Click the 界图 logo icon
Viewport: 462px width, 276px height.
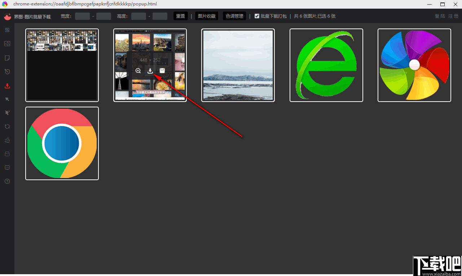8,17
